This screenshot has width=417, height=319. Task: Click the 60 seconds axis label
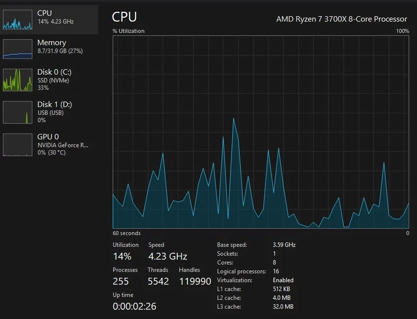[126, 233]
